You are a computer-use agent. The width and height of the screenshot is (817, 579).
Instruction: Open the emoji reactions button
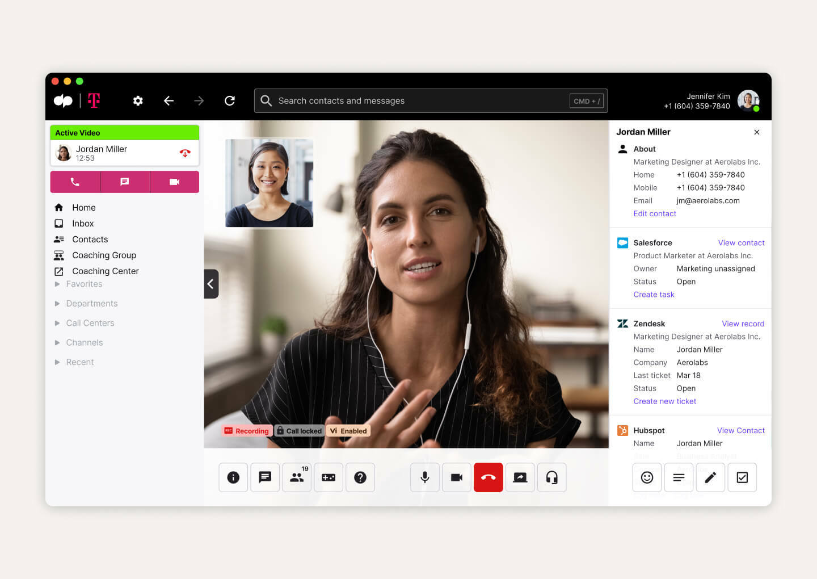click(647, 477)
